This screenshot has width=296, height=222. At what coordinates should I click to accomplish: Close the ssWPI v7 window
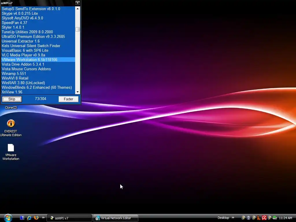pyautogui.click(x=77, y=3)
